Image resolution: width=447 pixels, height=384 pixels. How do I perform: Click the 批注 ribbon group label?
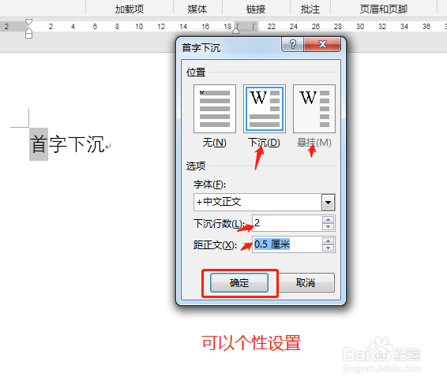pos(310,9)
